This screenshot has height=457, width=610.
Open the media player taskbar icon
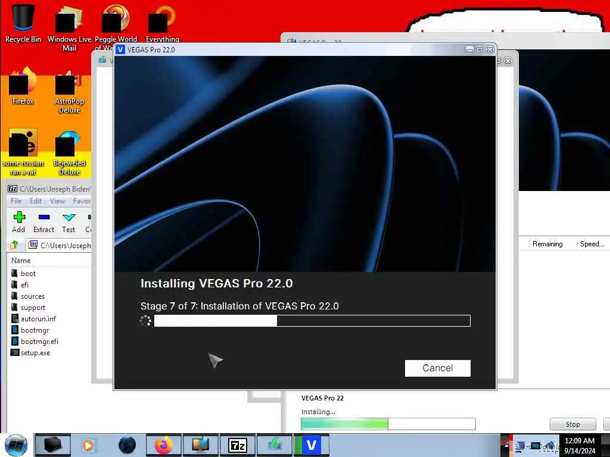[x=89, y=445]
